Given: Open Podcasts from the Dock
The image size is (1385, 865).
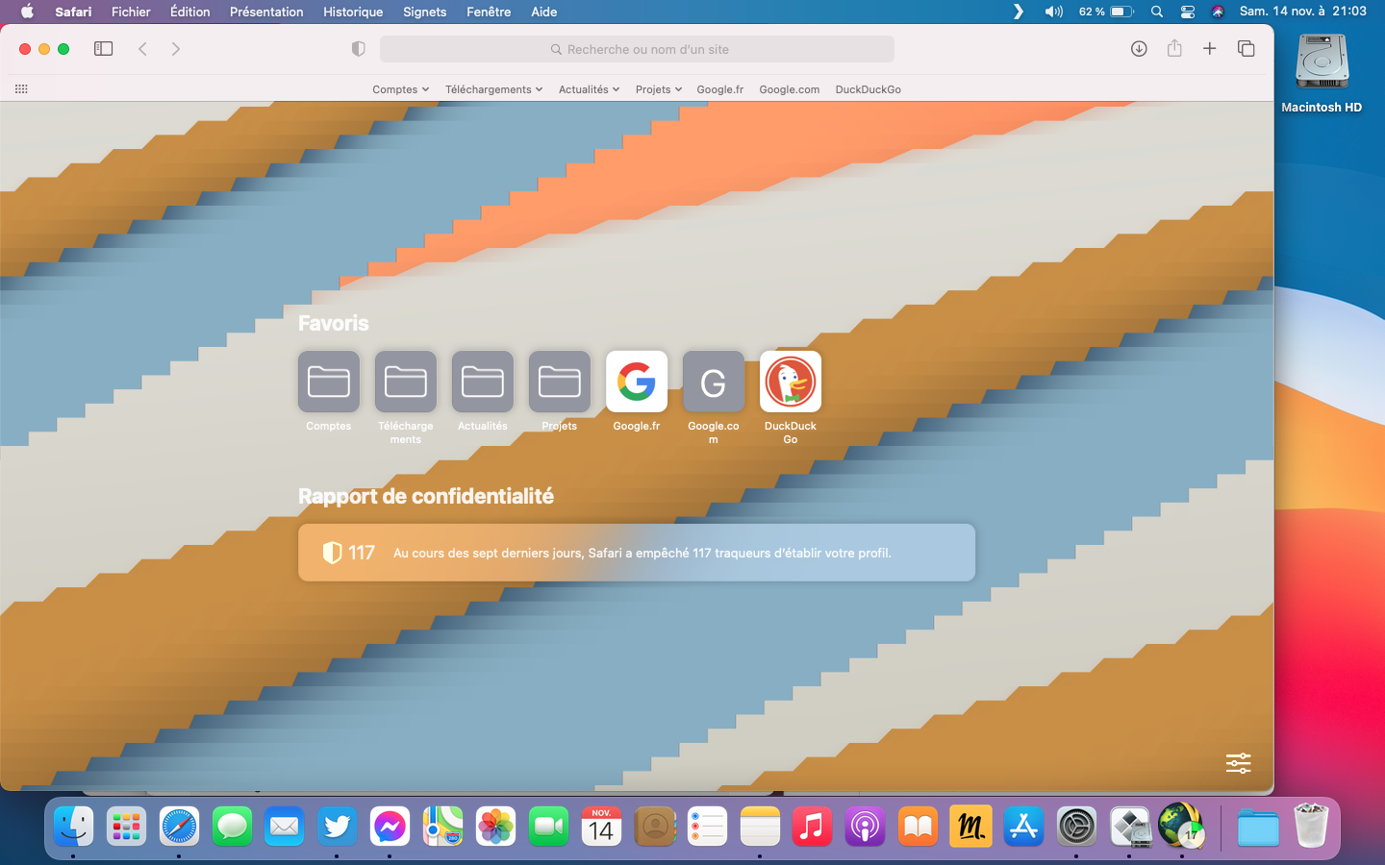Looking at the screenshot, I should click(x=865, y=826).
